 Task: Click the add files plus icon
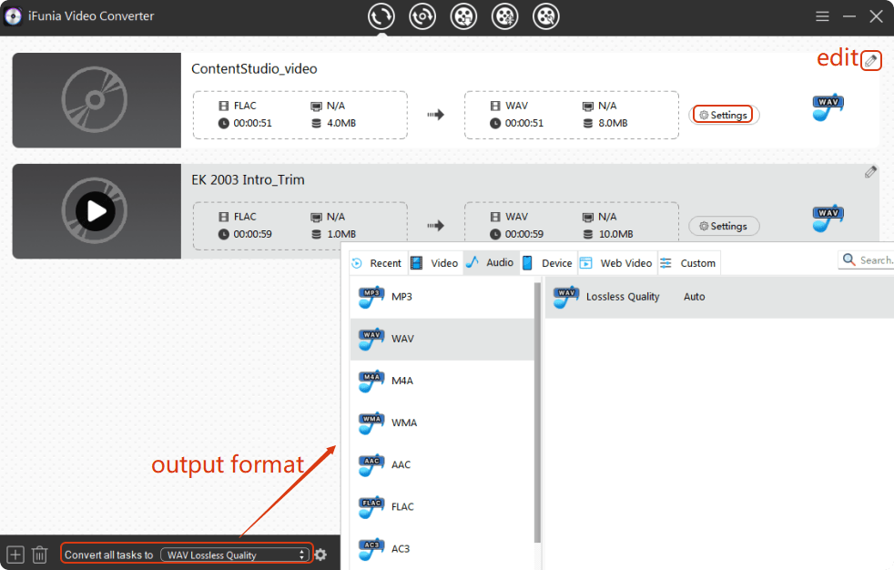coord(15,554)
